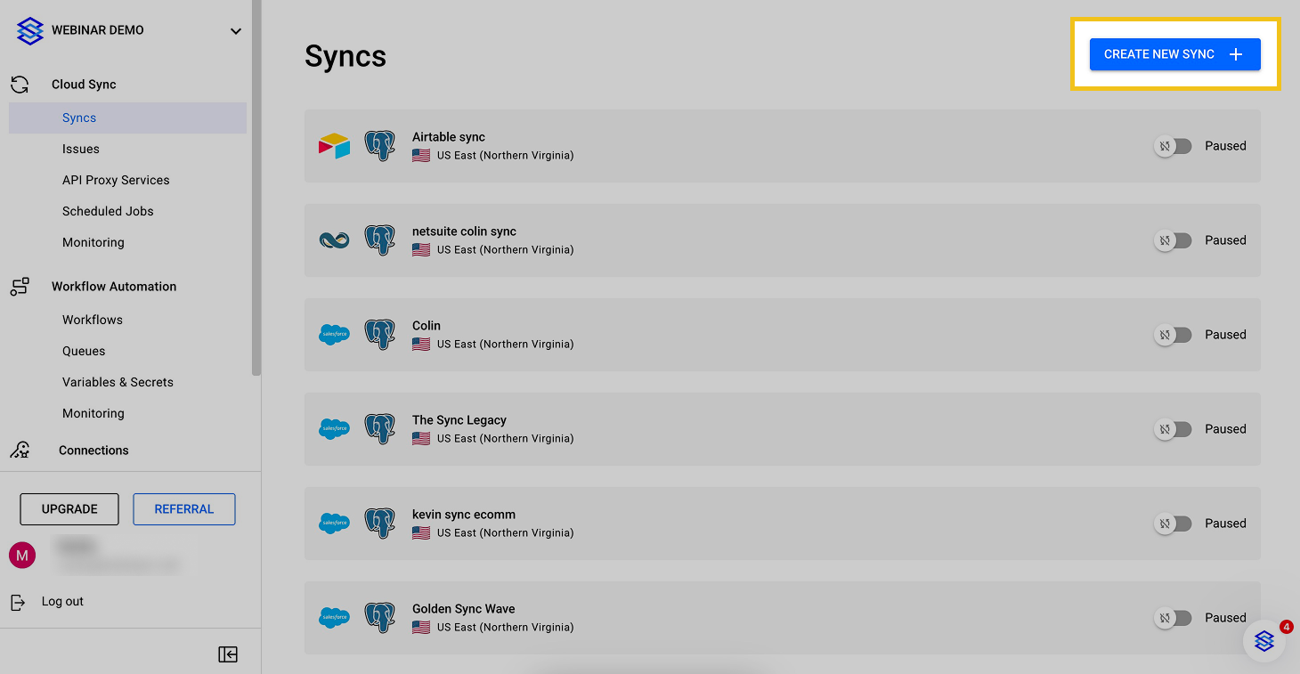The height and width of the screenshot is (674, 1300).
Task: Enable the netsuite colin sync toggle
Action: click(1173, 240)
